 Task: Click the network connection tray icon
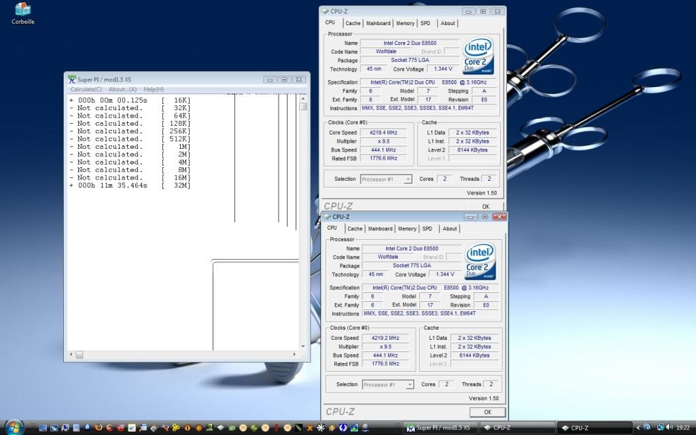coord(661,428)
